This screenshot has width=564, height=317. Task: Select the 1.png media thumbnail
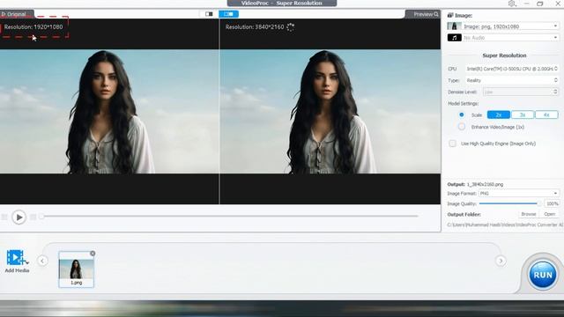click(x=77, y=269)
